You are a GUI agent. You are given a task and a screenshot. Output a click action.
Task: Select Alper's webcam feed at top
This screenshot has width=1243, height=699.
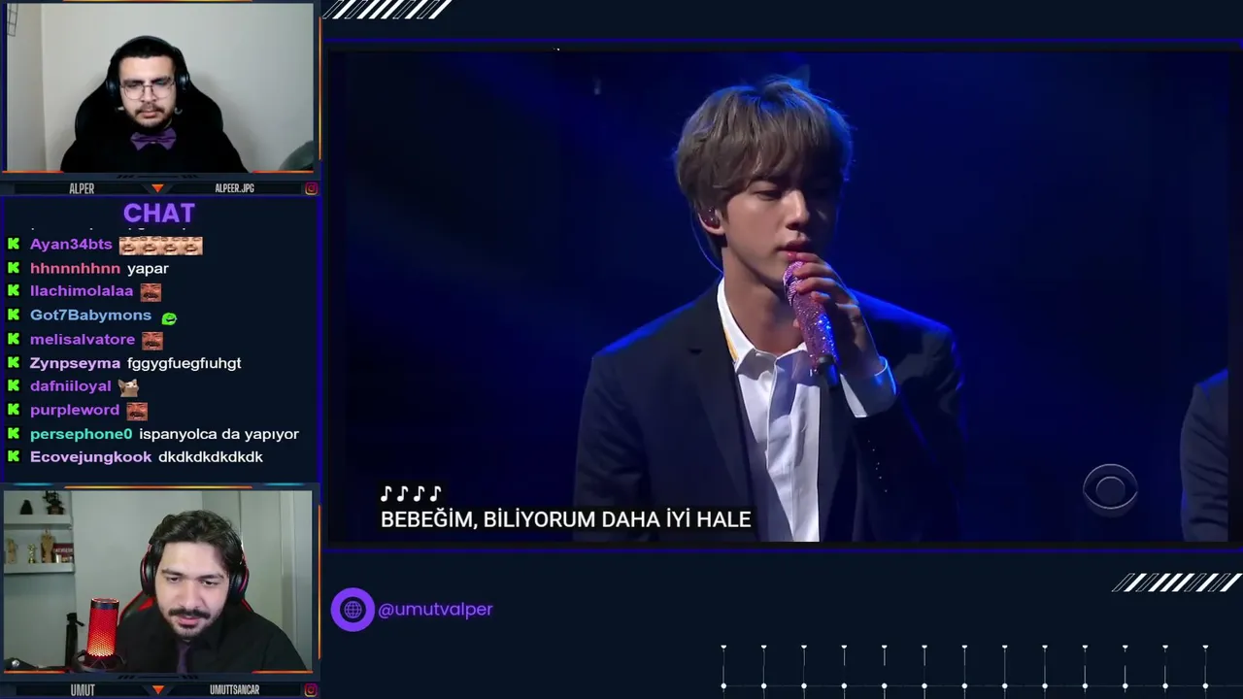click(159, 87)
